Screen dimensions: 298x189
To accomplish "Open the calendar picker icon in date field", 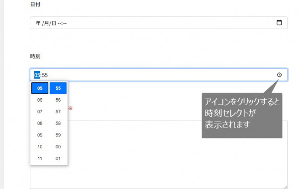I will click(279, 23).
